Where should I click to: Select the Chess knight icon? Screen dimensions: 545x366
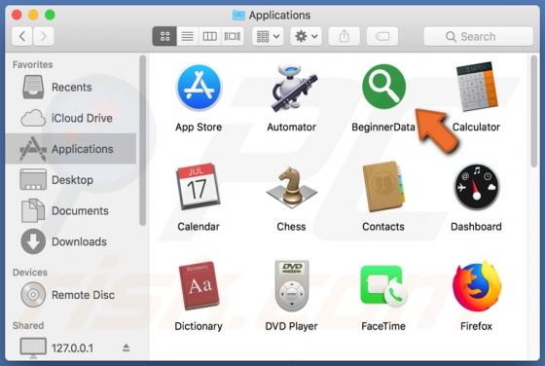pyautogui.click(x=291, y=187)
